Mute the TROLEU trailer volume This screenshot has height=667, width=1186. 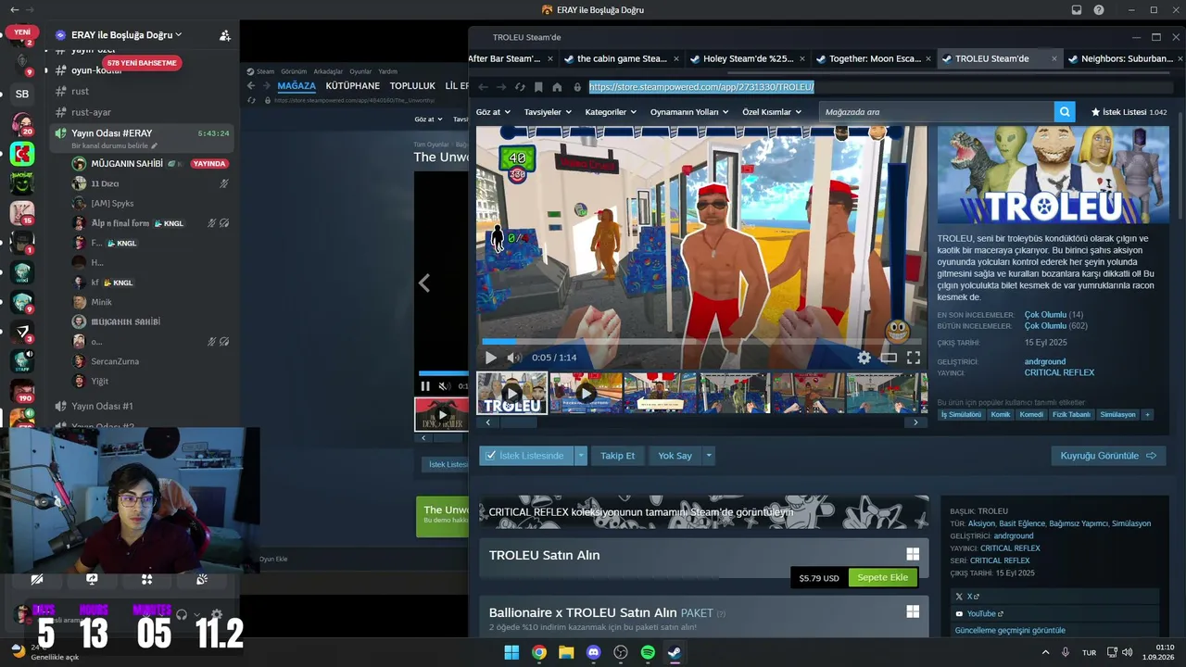coord(514,358)
